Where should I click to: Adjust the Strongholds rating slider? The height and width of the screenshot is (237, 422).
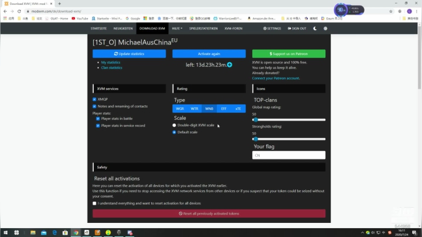pos(289,139)
